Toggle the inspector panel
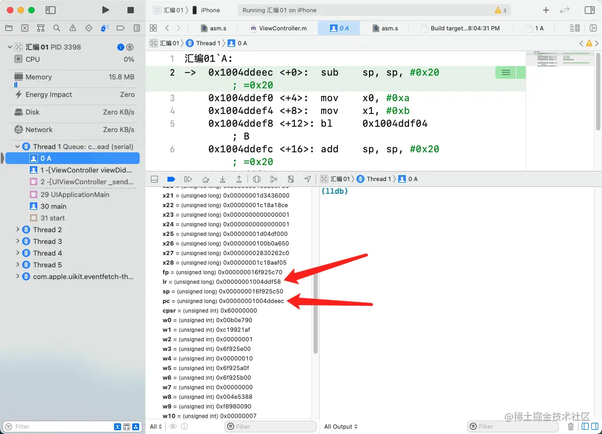Image resolution: width=602 pixels, height=434 pixels. click(590, 10)
